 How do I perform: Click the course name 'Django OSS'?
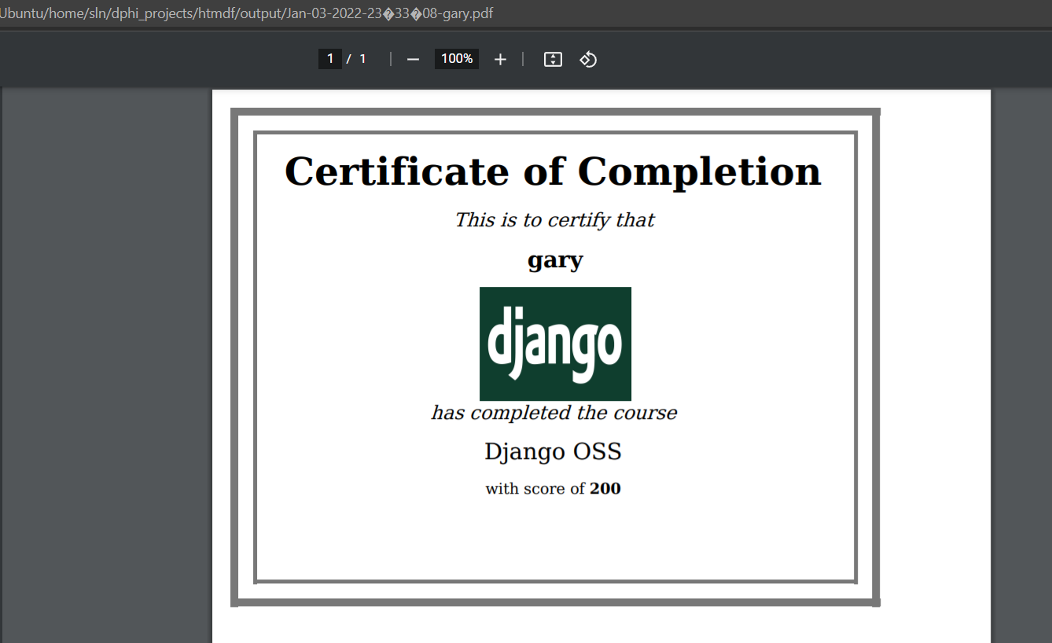point(553,452)
